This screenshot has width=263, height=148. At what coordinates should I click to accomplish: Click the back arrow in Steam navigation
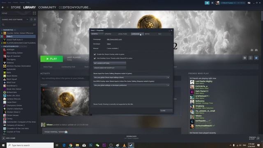pyautogui.click(x=3, y=7)
